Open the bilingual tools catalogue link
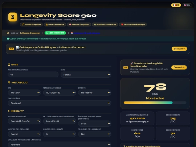 point(87,33)
